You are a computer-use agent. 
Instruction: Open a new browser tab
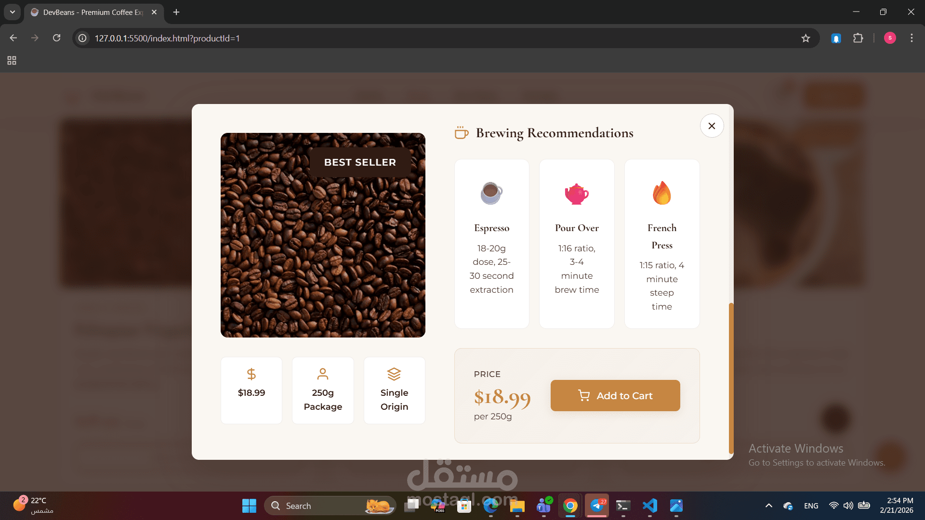[x=176, y=12]
